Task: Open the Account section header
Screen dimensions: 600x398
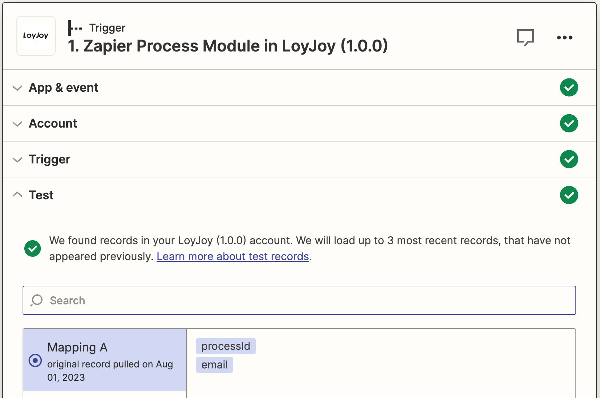Action: point(53,124)
